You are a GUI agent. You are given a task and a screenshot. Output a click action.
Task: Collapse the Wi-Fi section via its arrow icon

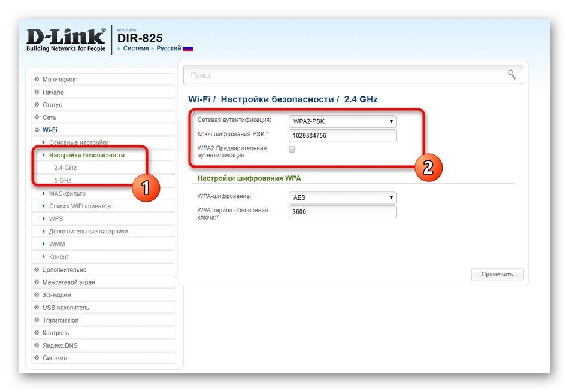pyautogui.click(x=37, y=130)
